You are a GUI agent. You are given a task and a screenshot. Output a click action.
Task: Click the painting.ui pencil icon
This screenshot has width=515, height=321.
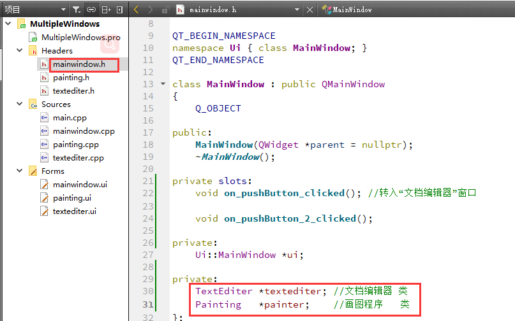coord(44,197)
